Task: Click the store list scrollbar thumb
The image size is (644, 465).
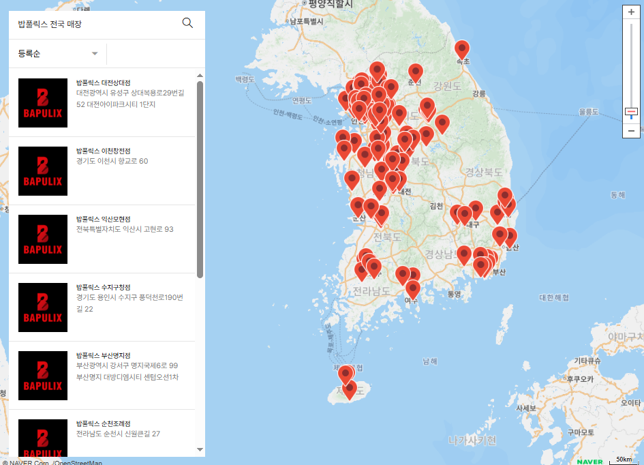Action: coord(200,179)
